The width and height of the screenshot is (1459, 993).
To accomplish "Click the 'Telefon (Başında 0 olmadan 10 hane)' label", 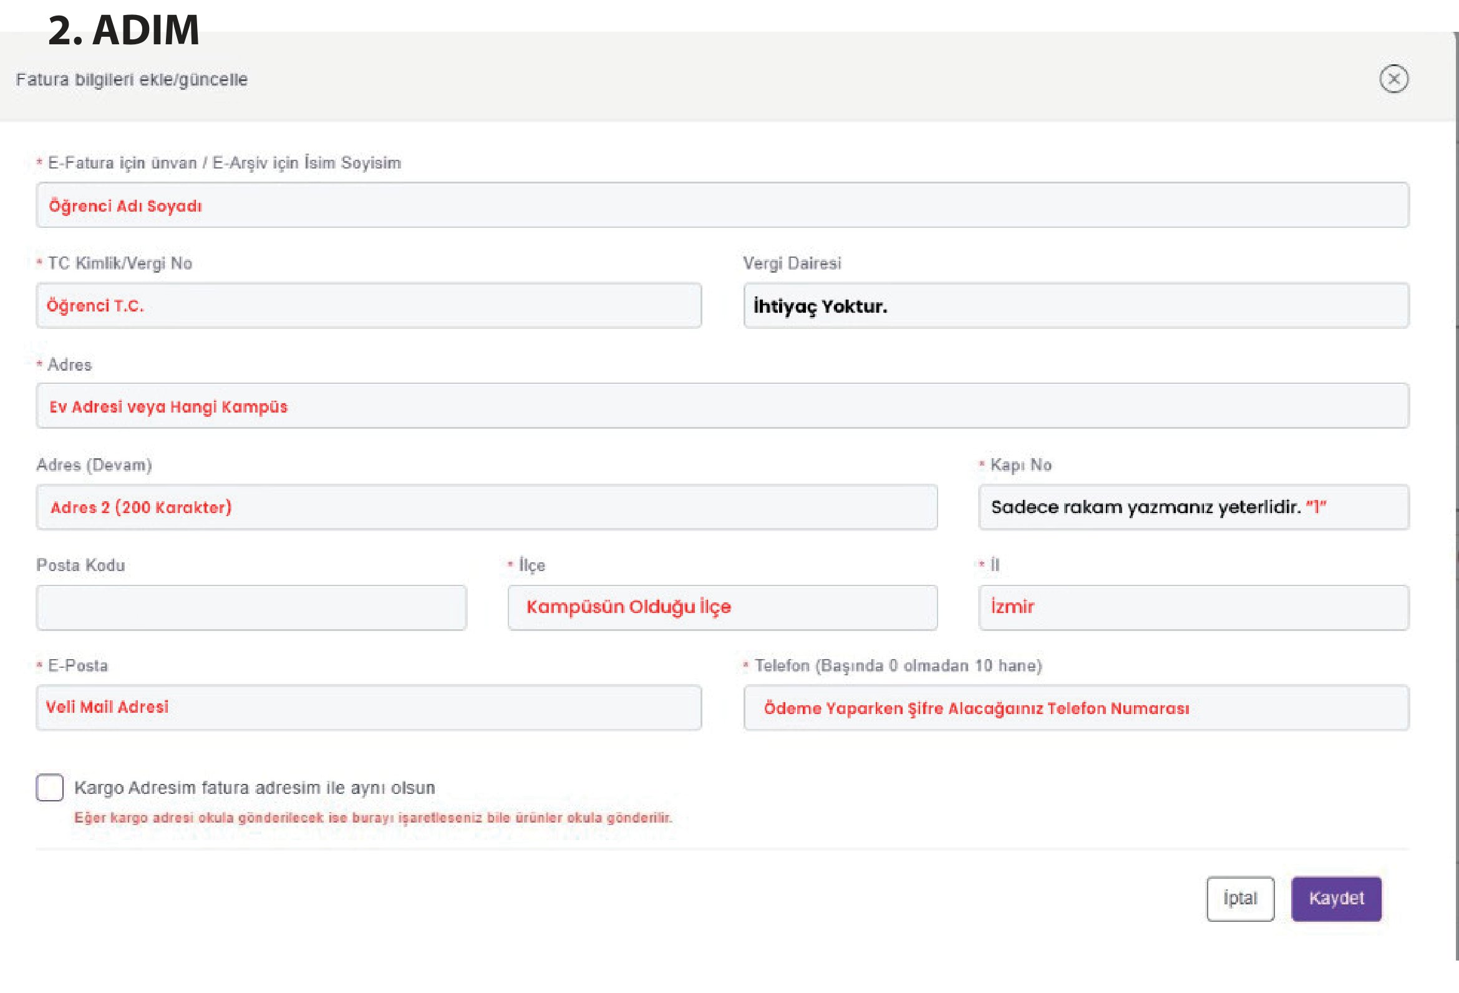I will 898,666.
